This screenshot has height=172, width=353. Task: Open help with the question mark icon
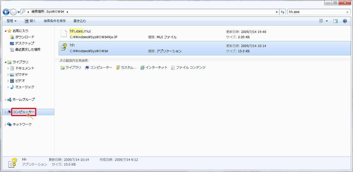(345, 21)
